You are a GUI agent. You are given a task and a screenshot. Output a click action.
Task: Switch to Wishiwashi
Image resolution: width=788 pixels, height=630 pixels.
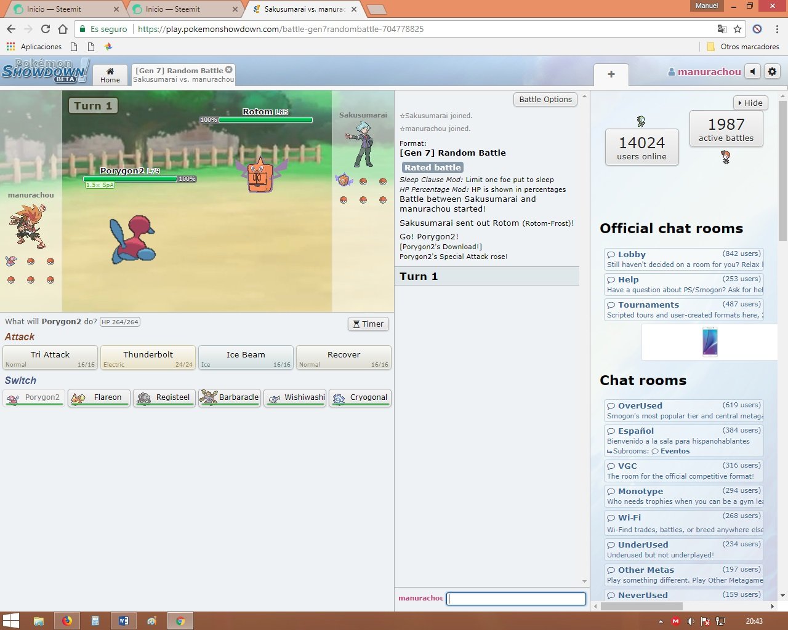click(295, 397)
